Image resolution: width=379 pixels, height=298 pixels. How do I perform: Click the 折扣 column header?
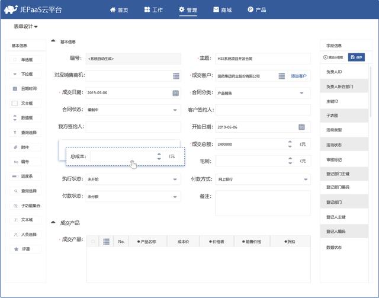(x=290, y=241)
